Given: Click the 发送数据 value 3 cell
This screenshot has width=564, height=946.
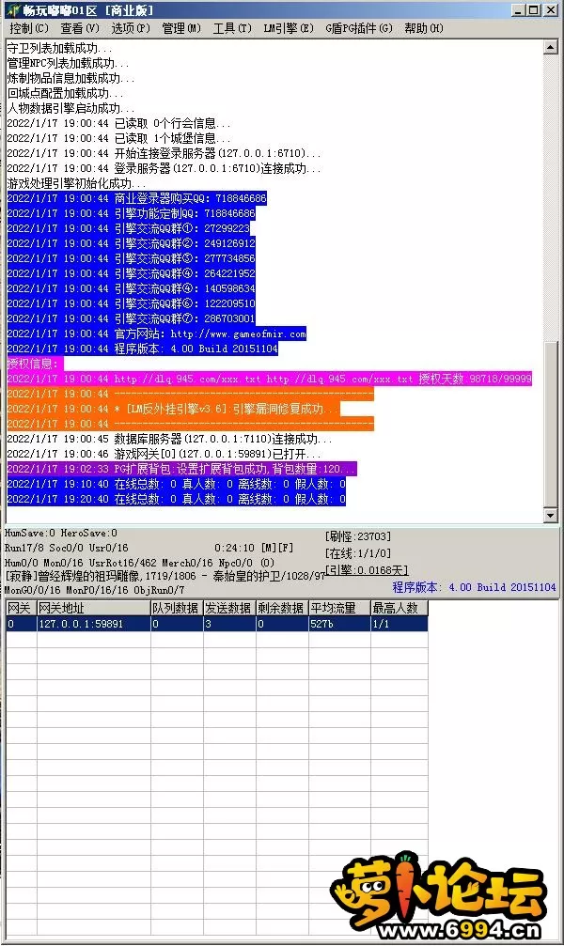Looking at the screenshot, I should 229,623.
